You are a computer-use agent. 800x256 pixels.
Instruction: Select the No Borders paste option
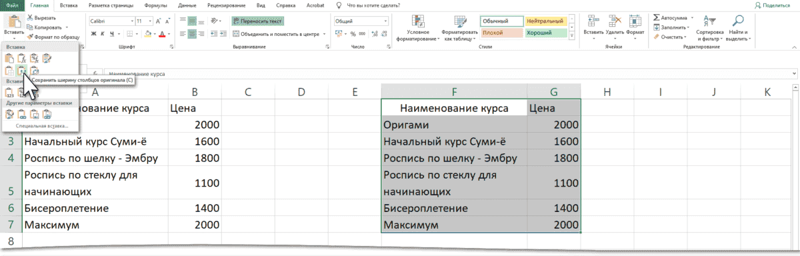pos(9,71)
